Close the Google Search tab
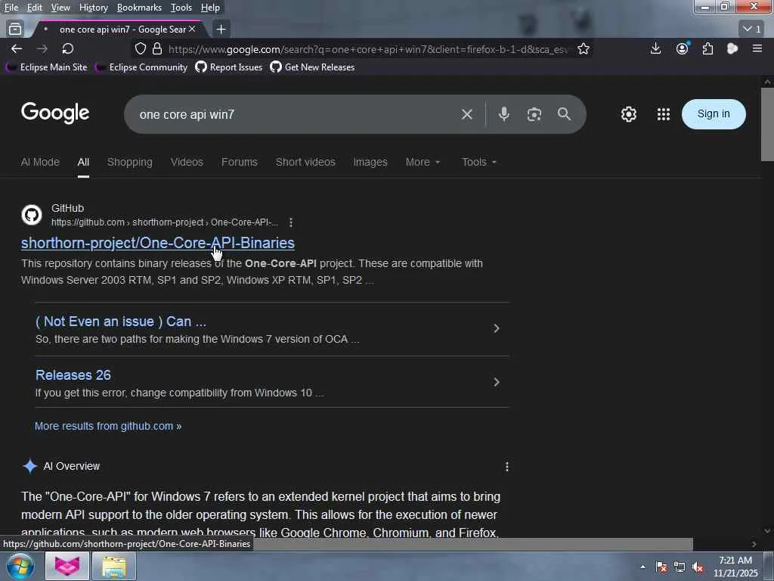Viewport: 774px width, 581px height. tap(192, 30)
